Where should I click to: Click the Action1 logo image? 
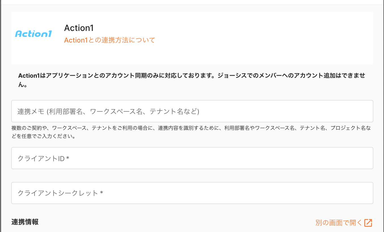pos(33,34)
